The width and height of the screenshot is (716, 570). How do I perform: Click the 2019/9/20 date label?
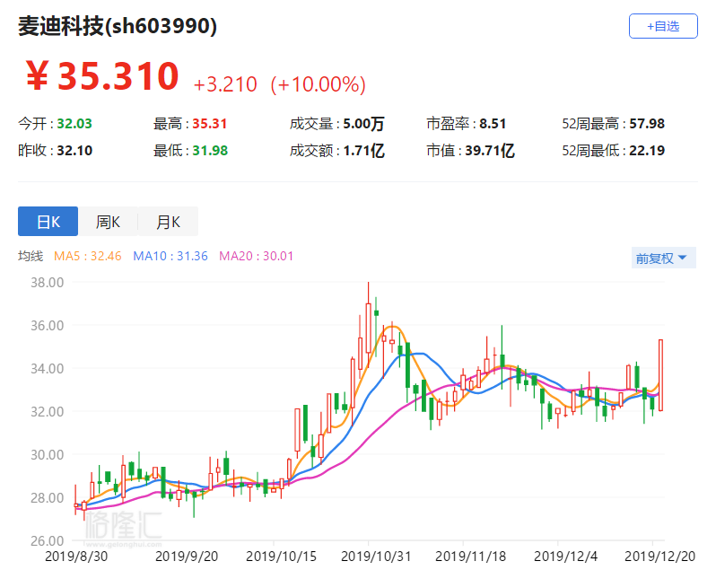[x=187, y=557]
